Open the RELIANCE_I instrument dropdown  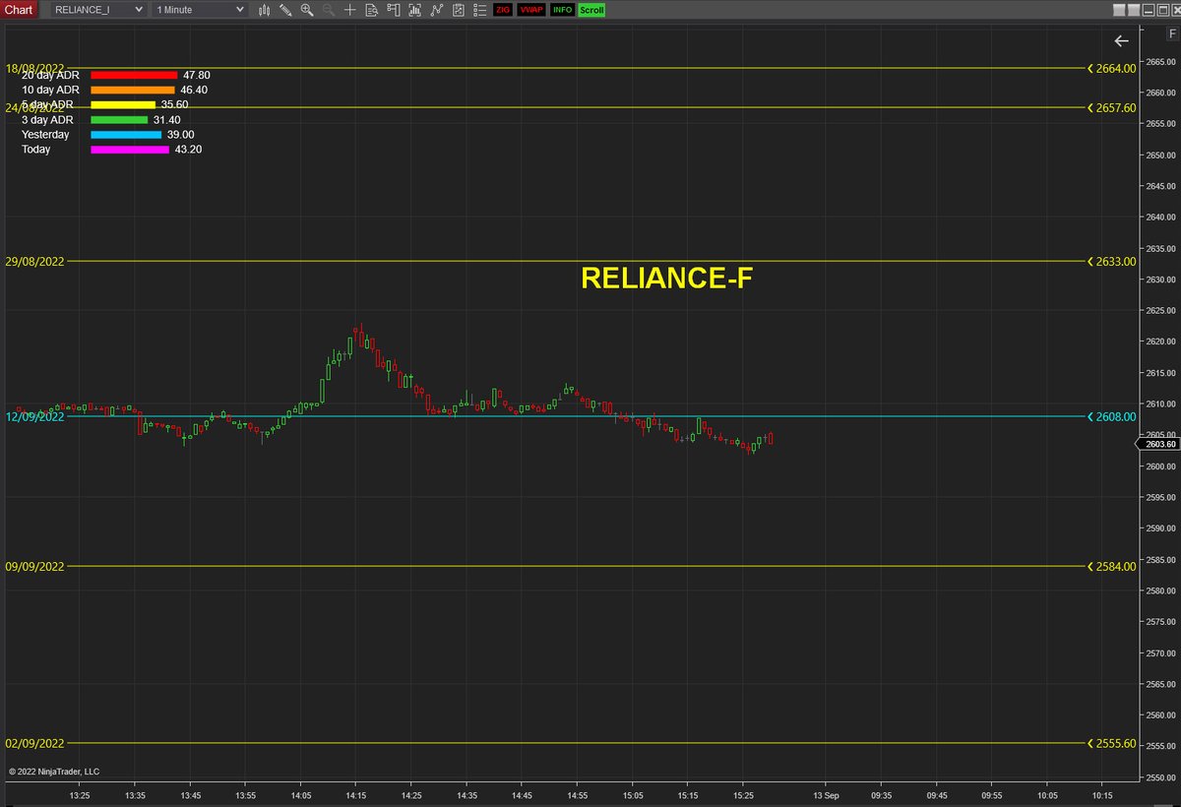97,9
